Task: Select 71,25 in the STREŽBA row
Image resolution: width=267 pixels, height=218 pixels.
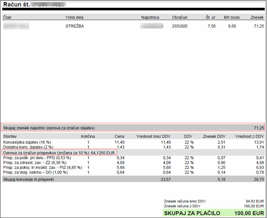Action: pos(259,26)
